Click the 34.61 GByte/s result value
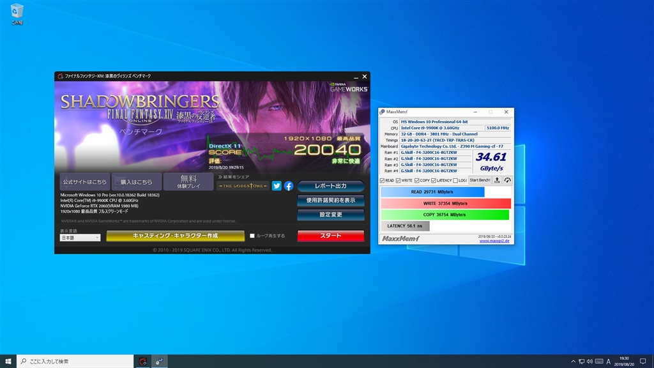This screenshot has width=654, height=368. click(491, 162)
